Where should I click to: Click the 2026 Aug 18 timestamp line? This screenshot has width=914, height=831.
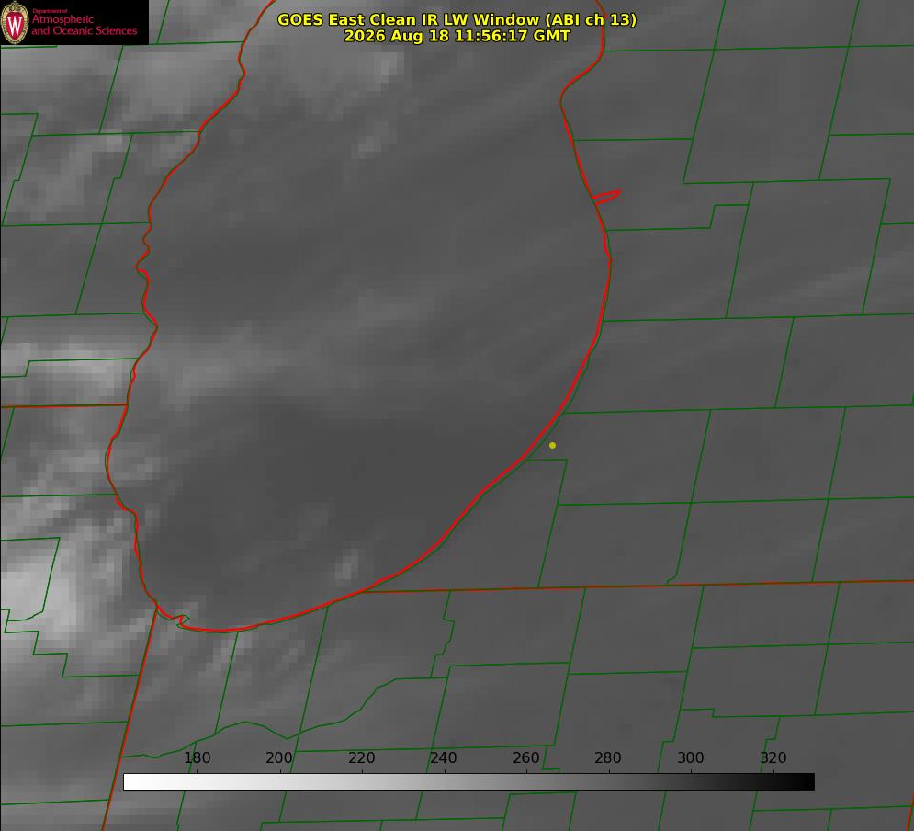[457, 36]
